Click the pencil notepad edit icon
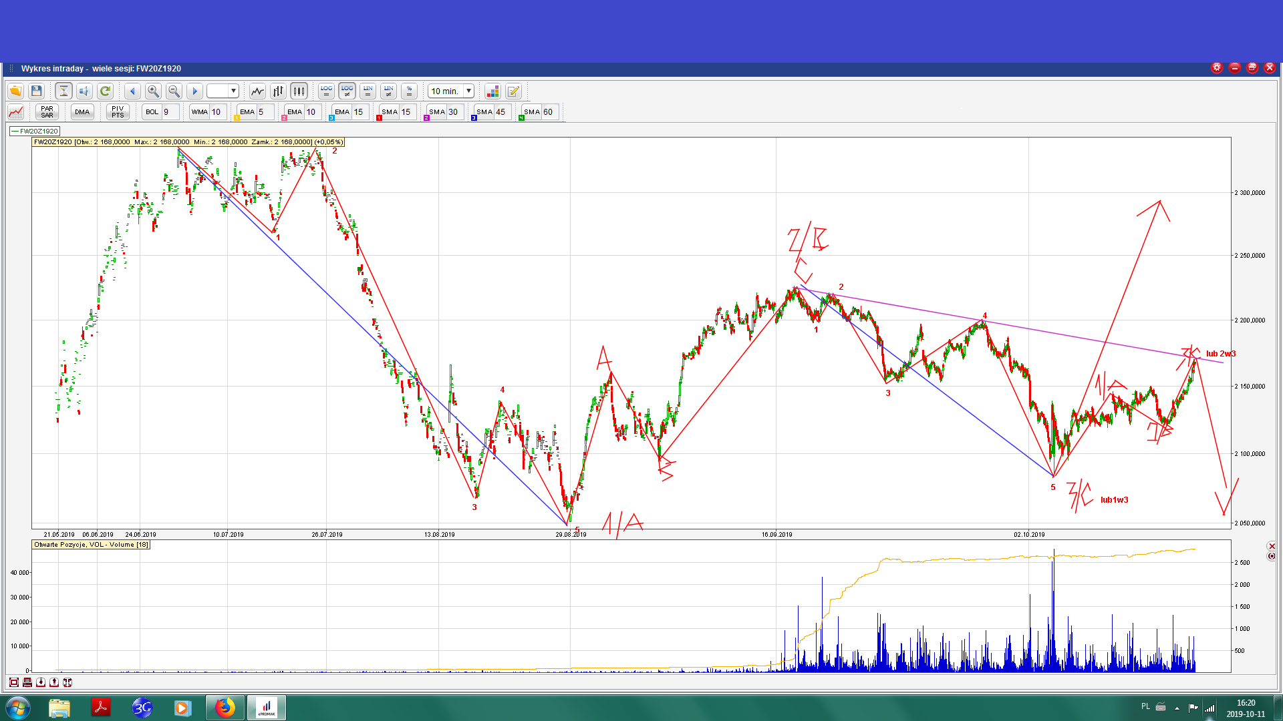This screenshot has width=1283, height=721. 513,91
